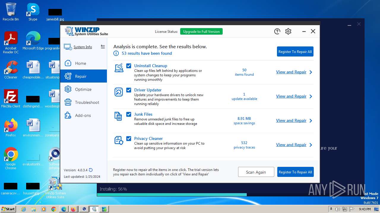This screenshot has width=380, height=213.
Task: Click the WinZip System Utilities Suite logo
Action: (86, 31)
